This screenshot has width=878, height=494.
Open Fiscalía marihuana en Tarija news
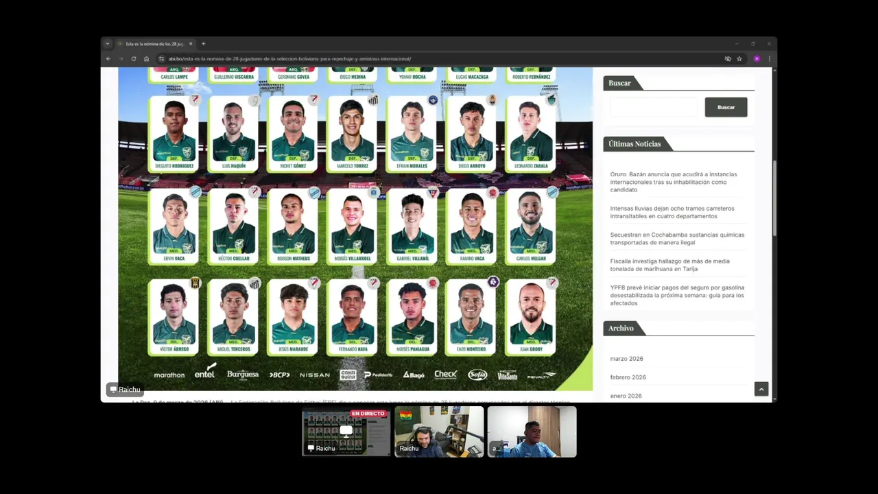(x=669, y=265)
